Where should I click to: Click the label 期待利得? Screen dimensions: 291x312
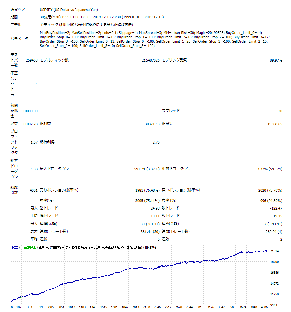click(x=47, y=142)
